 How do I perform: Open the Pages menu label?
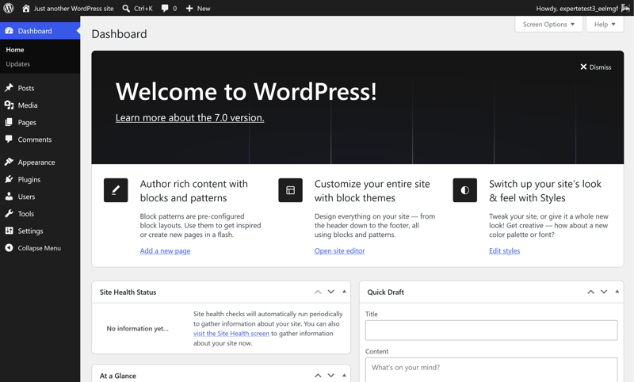click(x=27, y=123)
